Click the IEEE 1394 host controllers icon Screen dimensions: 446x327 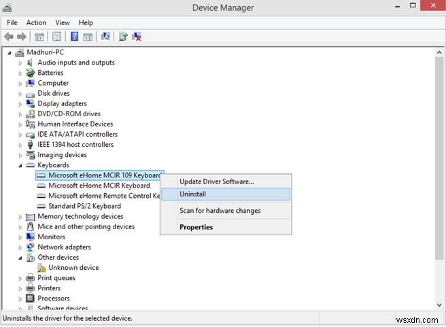[30, 144]
